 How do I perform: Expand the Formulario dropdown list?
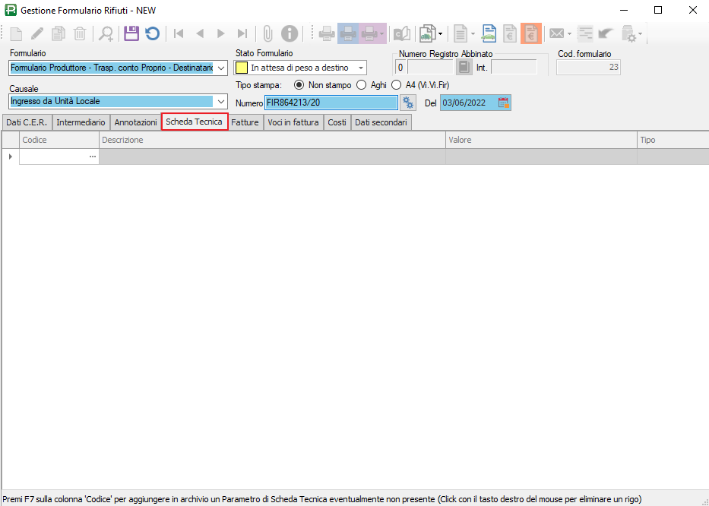[x=221, y=68]
